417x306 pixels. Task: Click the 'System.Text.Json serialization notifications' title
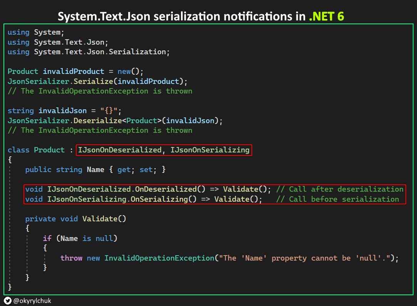(182, 16)
